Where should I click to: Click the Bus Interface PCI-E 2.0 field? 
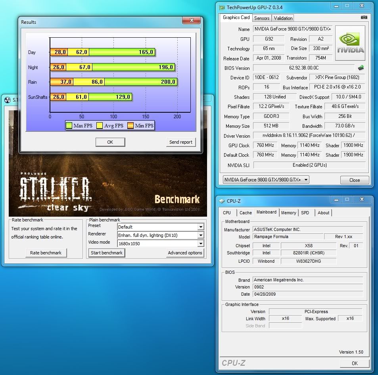[337, 87]
